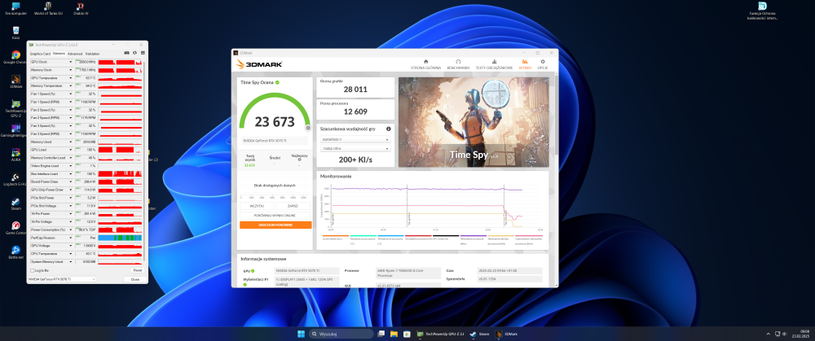Click orange URUCHOM PONOWNIE button
The height and width of the screenshot is (341, 815).
275,225
